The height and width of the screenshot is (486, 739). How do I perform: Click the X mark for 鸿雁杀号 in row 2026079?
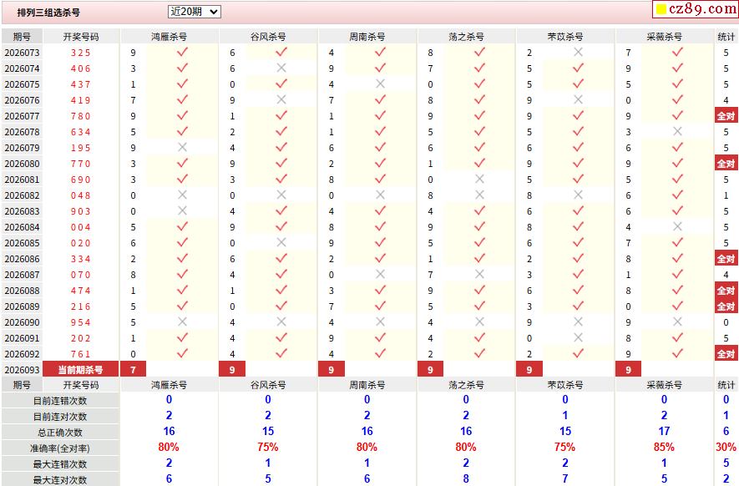pyautogui.click(x=182, y=147)
